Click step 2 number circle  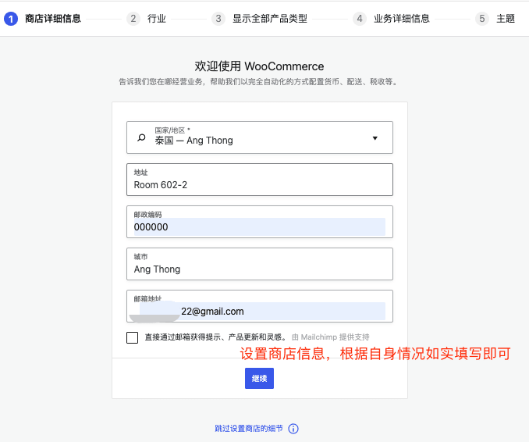pos(133,19)
